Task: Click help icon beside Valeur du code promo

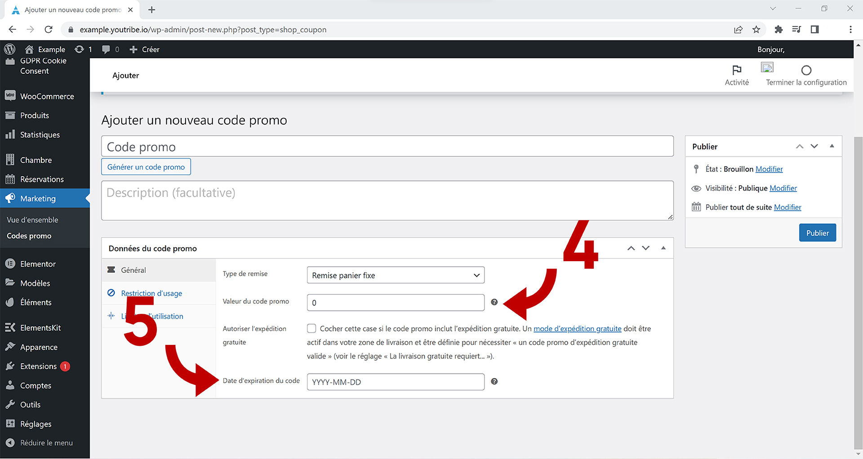Action: 494,302
